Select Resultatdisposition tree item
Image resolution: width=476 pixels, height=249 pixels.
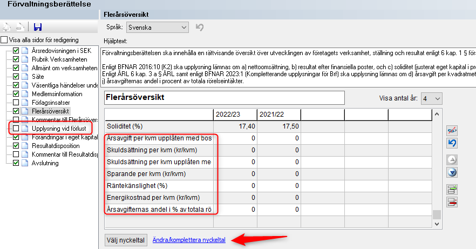pos(56,146)
